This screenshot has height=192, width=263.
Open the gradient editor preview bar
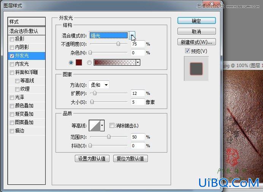pyautogui.click(x=115, y=63)
